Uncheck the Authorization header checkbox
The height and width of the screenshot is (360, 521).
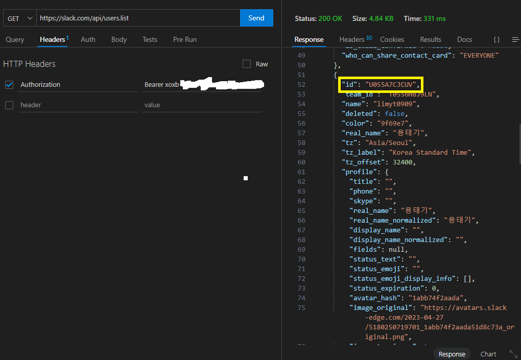point(9,85)
